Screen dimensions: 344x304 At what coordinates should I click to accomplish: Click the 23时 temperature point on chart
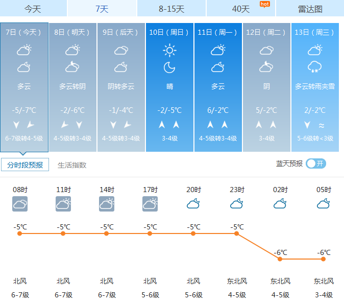click(x=236, y=233)
